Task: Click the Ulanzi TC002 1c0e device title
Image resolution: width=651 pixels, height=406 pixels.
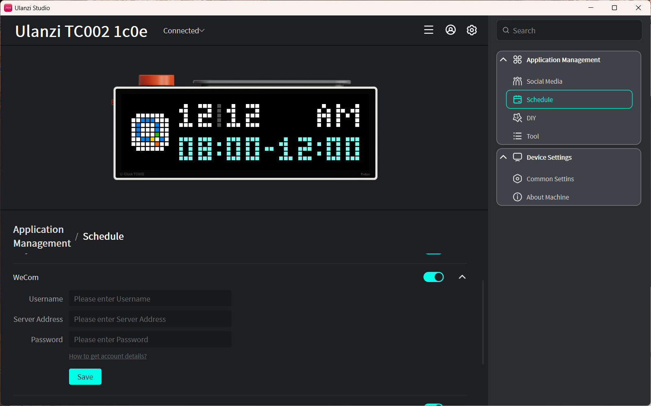Action: pos(81,31)
